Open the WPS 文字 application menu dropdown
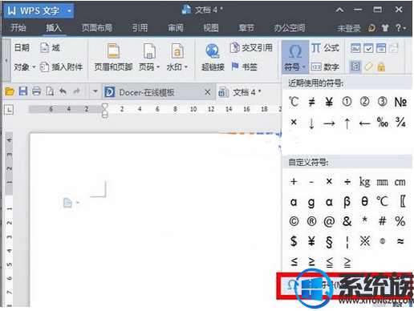 tap(69, 10)
